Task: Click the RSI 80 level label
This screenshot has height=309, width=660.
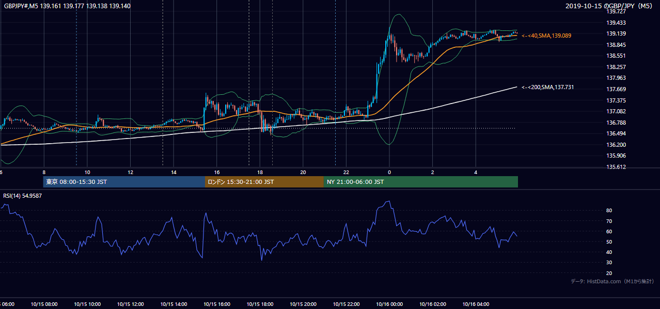Action: click(609, 211)
